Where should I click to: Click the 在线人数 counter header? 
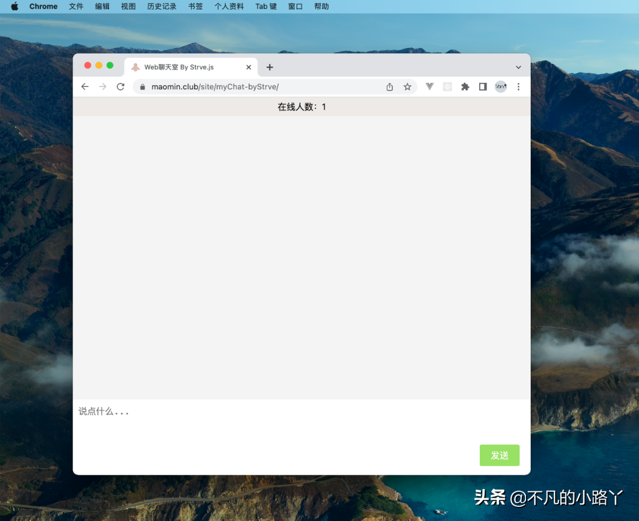(302, 107)
